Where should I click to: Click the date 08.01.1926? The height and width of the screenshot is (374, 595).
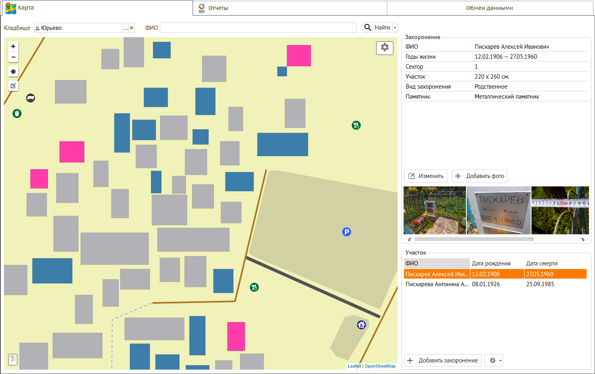[x=486, y=284]
